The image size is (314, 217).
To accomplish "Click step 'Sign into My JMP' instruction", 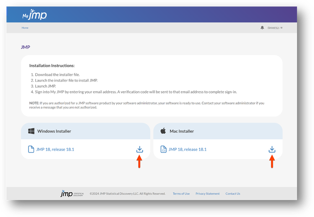I will pyautogui.click(x=136, y=92).
